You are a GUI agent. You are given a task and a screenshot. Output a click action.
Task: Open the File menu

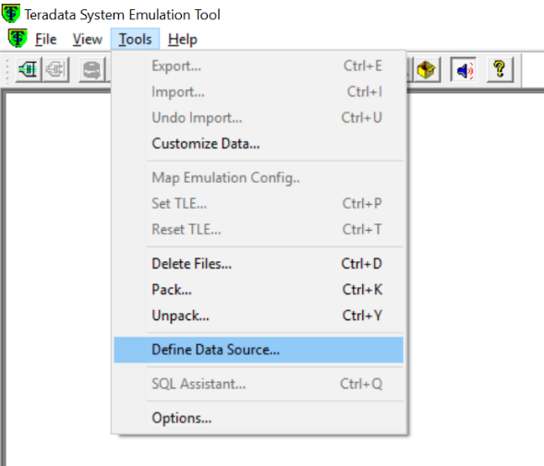46,39
